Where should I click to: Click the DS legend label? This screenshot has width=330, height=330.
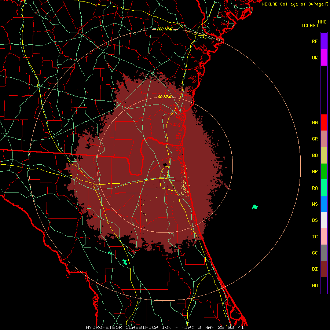click(315, 220)
